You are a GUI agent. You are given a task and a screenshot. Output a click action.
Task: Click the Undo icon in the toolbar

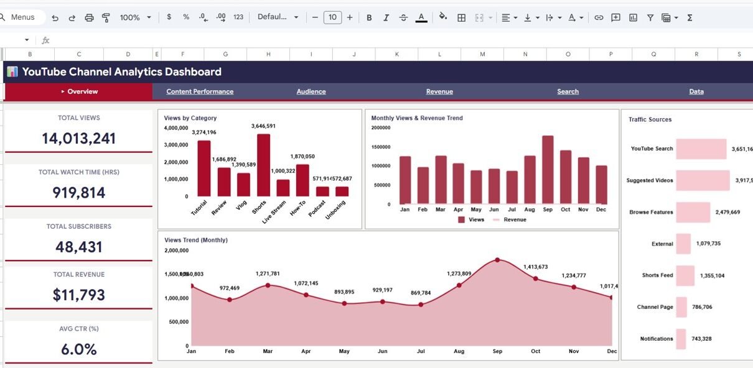point(55,17)
